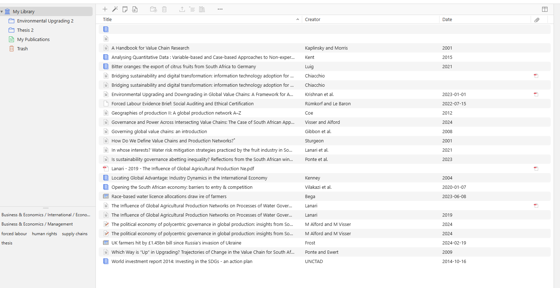
Task: Click the paperclip attachment column header
Action: (537, 20)
